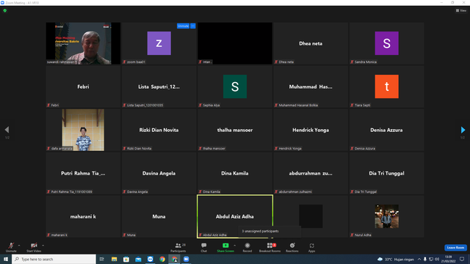470x264 pixels.
Task: Open the View layout menu
Action: tap(461, 10)
